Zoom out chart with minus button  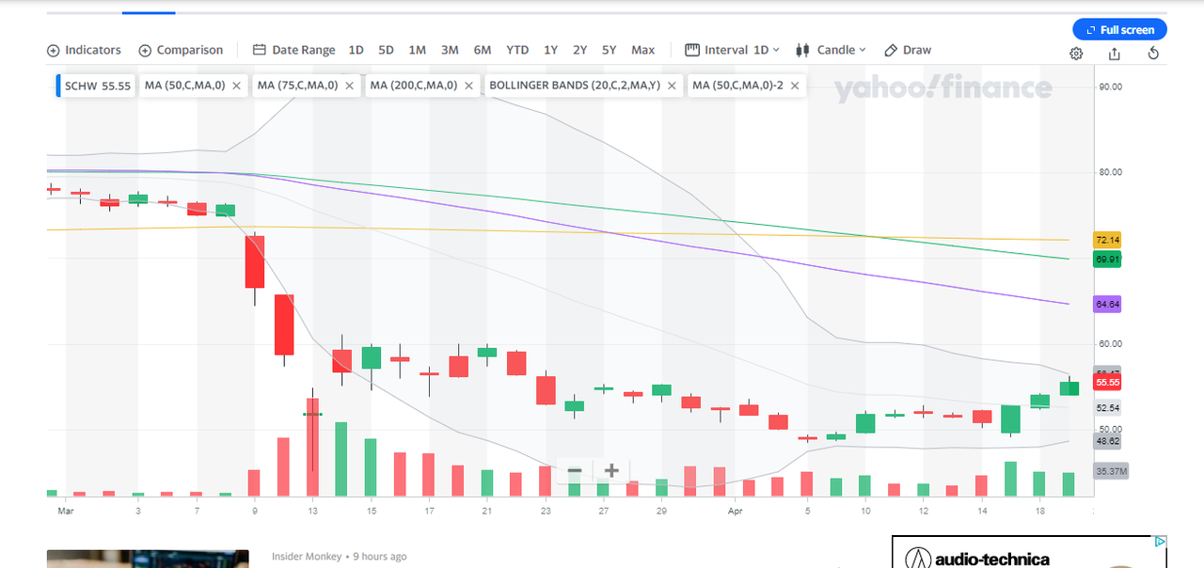(x=575, y=470)
